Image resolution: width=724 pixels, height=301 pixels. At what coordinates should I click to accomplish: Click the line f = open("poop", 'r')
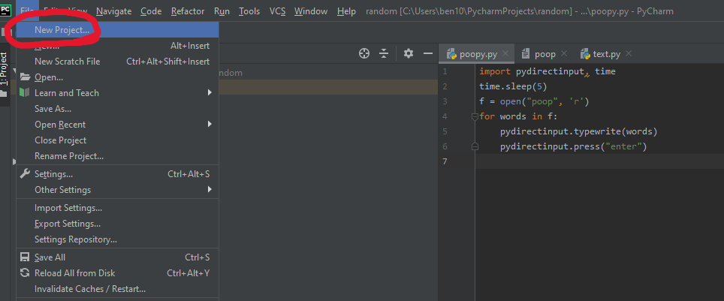pyautogui.click(x=534, y=101)
